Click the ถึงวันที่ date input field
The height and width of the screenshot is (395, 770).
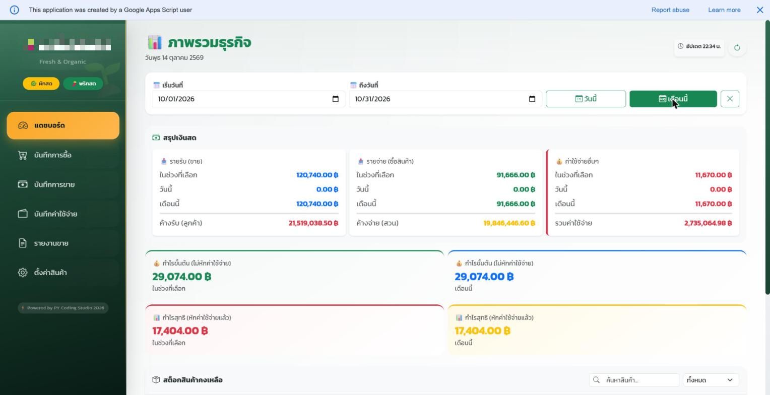pyautogui.click(x=445, y=99)
